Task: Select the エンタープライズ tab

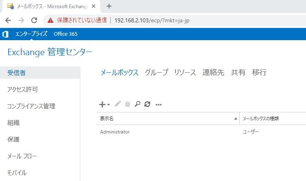Action: click(31, 34)
